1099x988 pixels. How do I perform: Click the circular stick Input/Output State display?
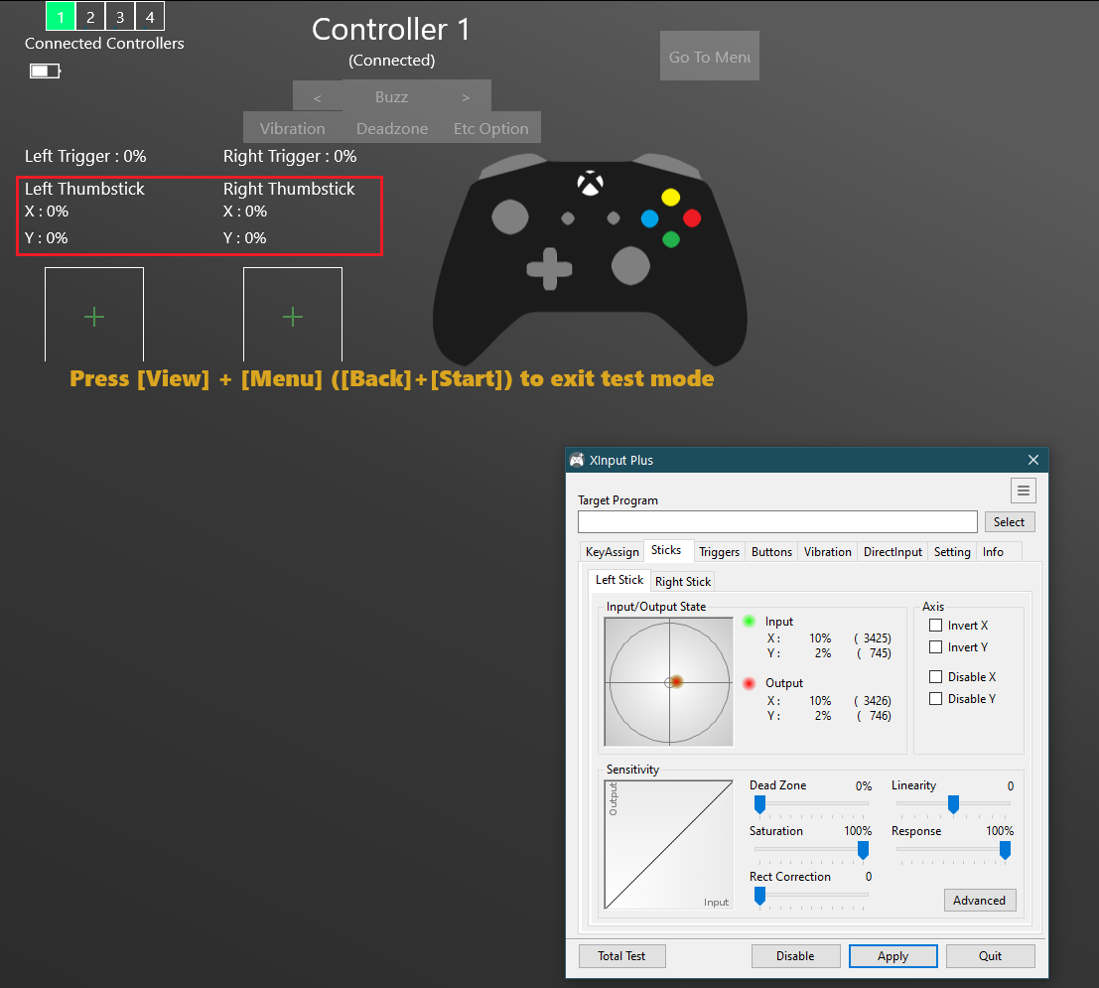[x=669, y=682]
